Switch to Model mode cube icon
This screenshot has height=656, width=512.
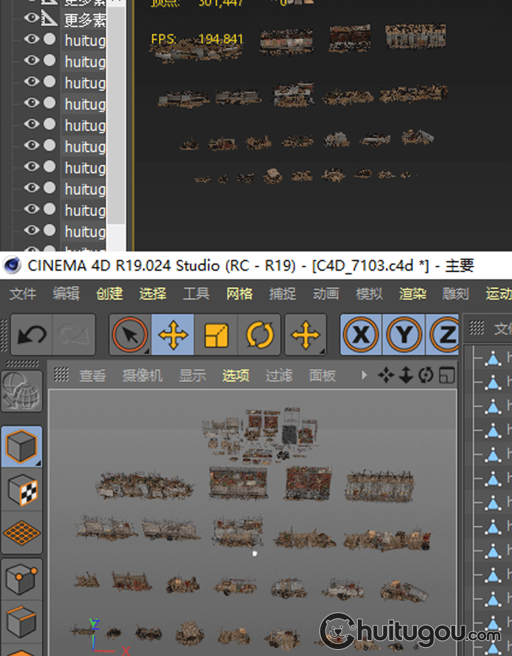click(x=22, y=447)
